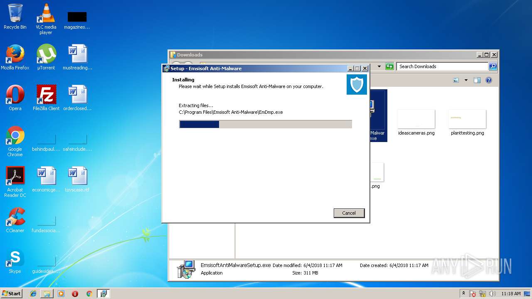The image size is (532, 299).
Task: Select the safeinclude desktop file
Action: [x=77, y=141]
